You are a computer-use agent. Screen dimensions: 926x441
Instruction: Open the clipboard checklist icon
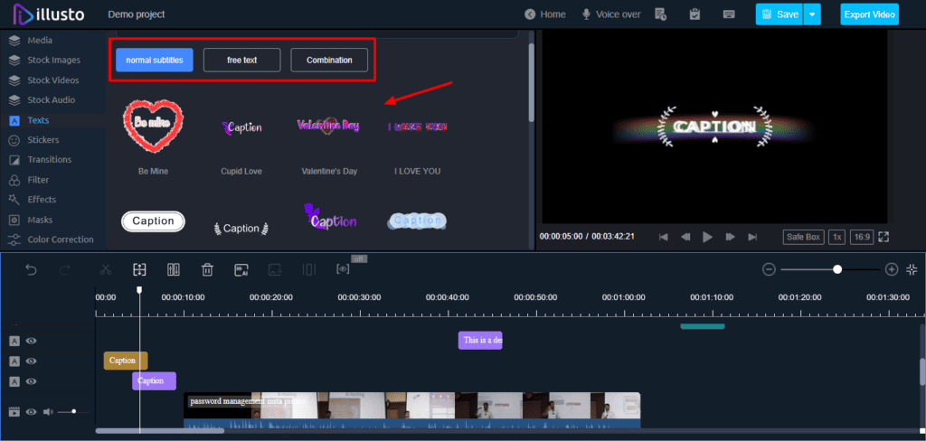click(694, 14)
